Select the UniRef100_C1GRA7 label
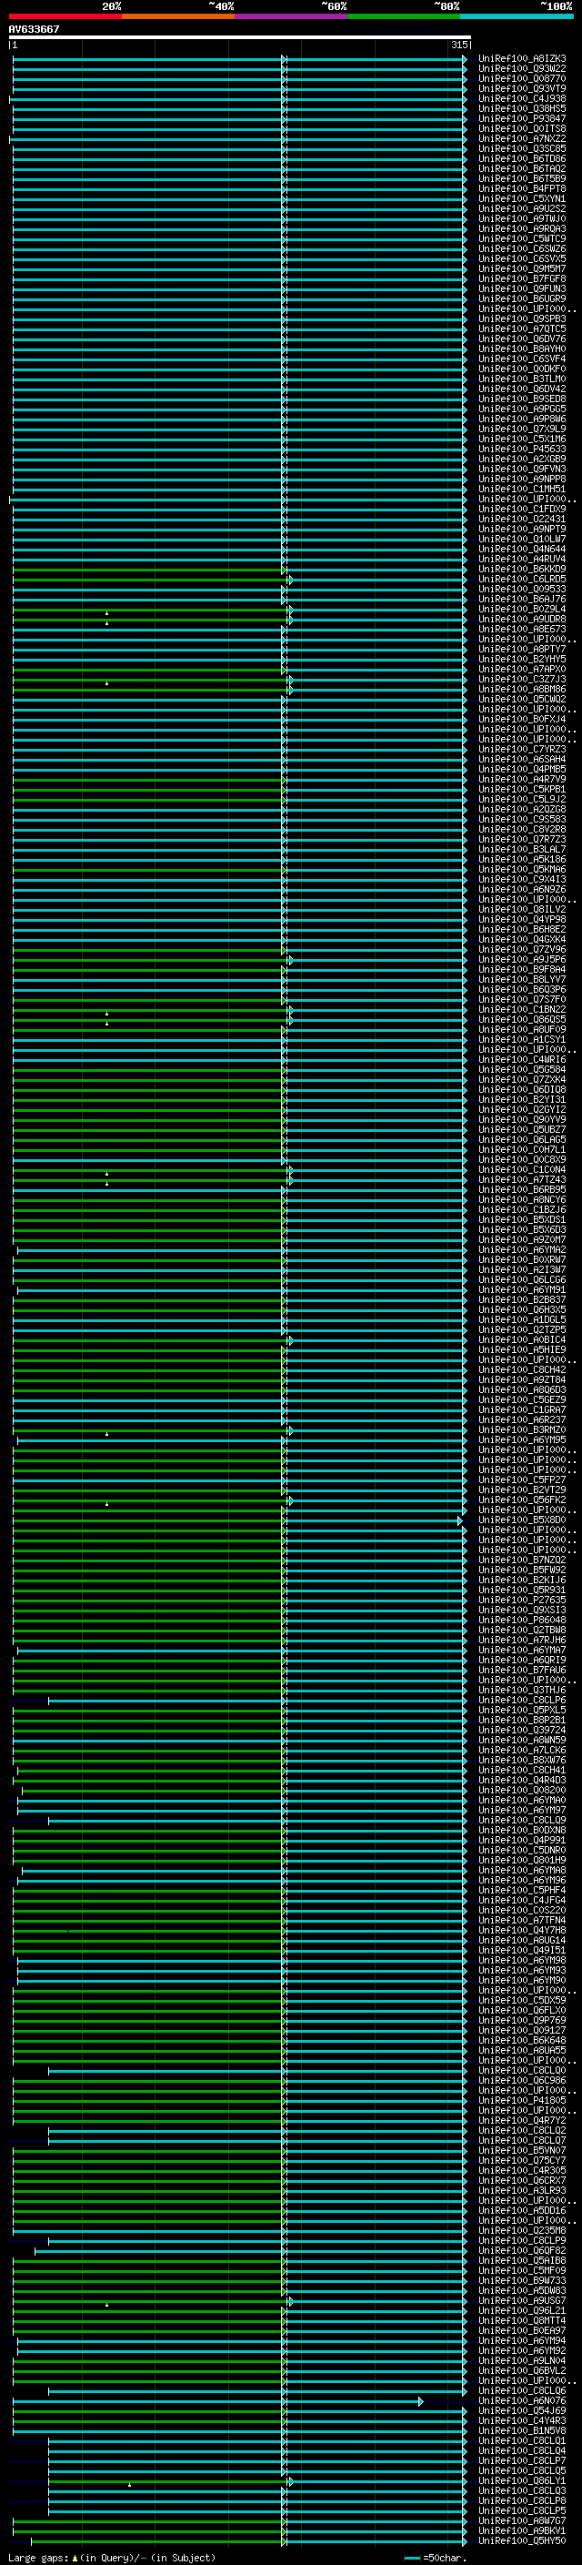This screenshot has height=2565, width=582. (x=522, y=1410)
